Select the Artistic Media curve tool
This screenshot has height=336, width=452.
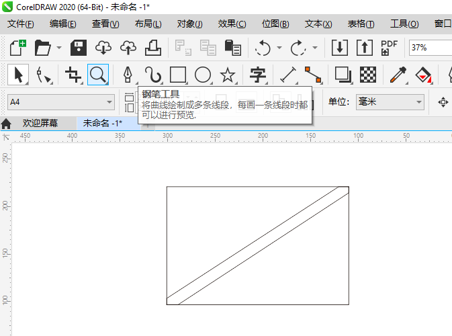point(152,75)
